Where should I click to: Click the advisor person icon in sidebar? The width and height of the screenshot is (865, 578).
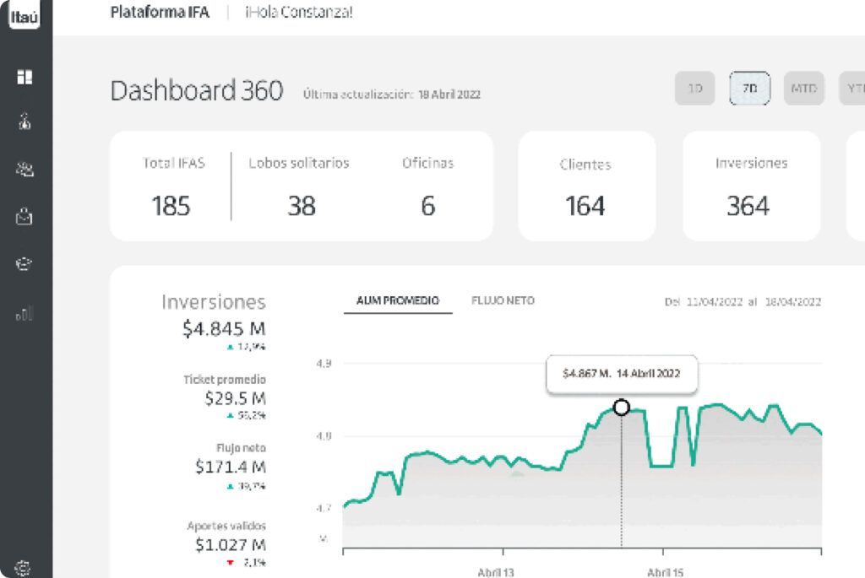[x=24, y=122]
